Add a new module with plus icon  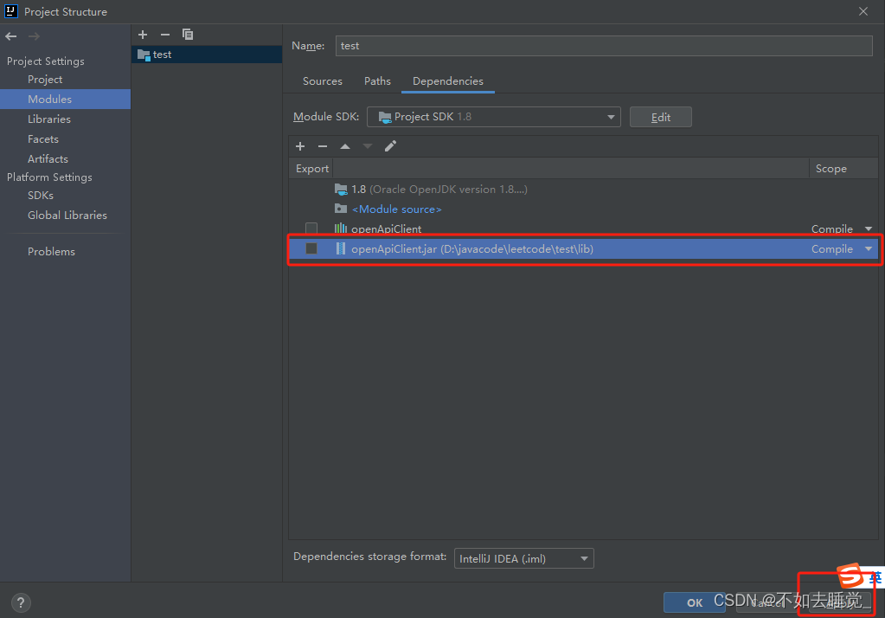point(143,35)
